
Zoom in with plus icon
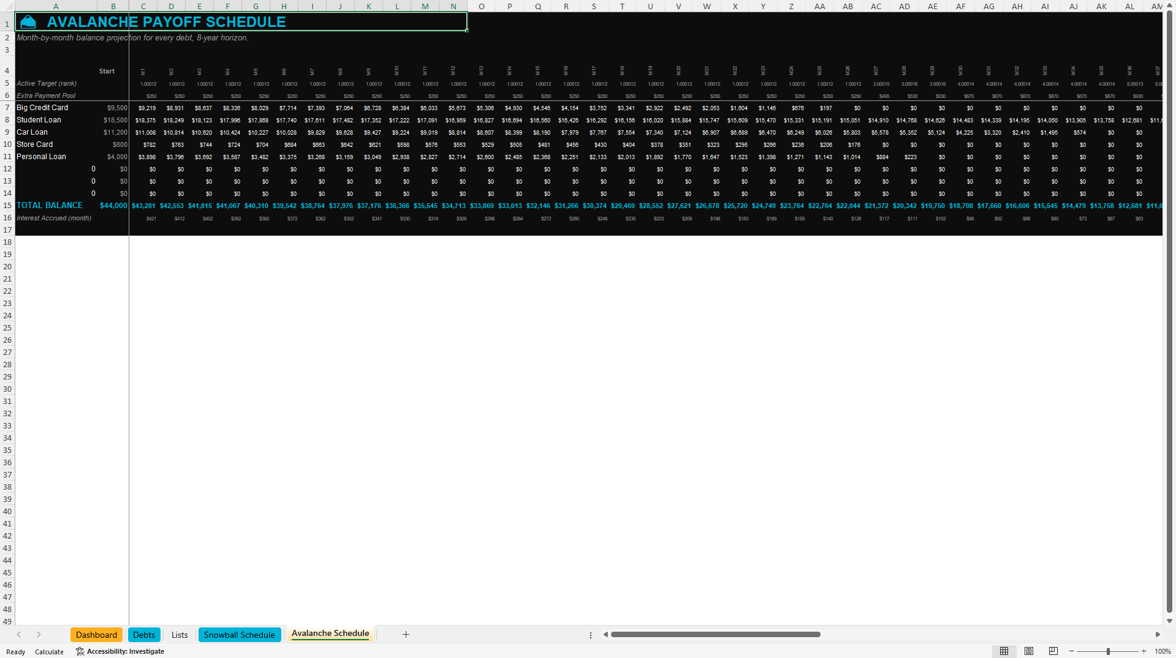point(1144,651)
